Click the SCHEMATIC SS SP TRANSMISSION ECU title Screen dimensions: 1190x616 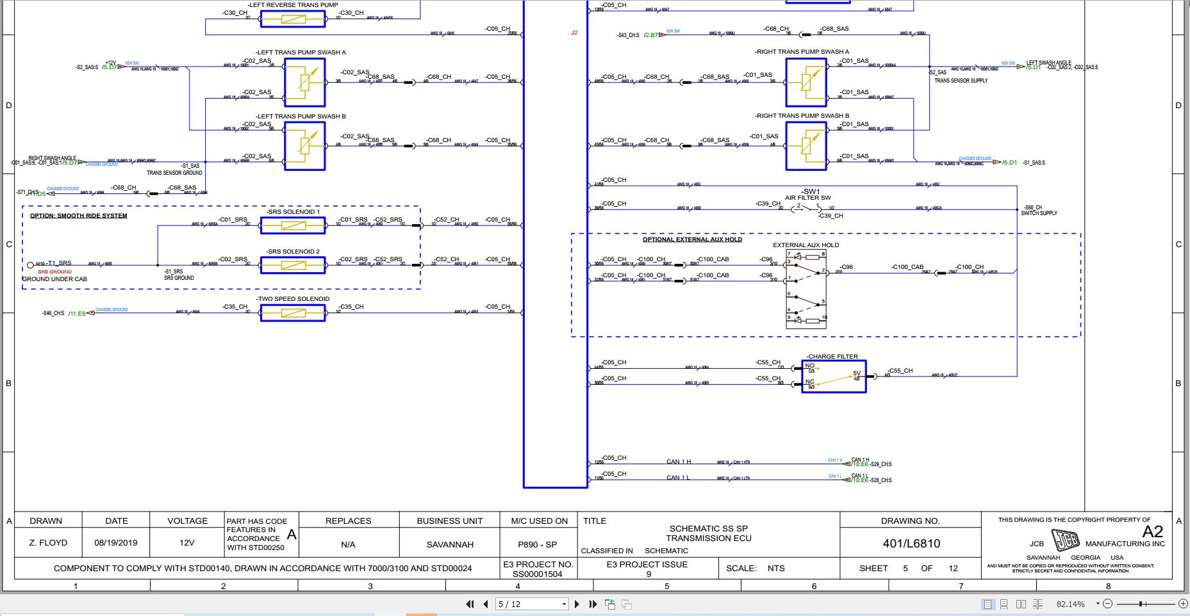[708, 533]
